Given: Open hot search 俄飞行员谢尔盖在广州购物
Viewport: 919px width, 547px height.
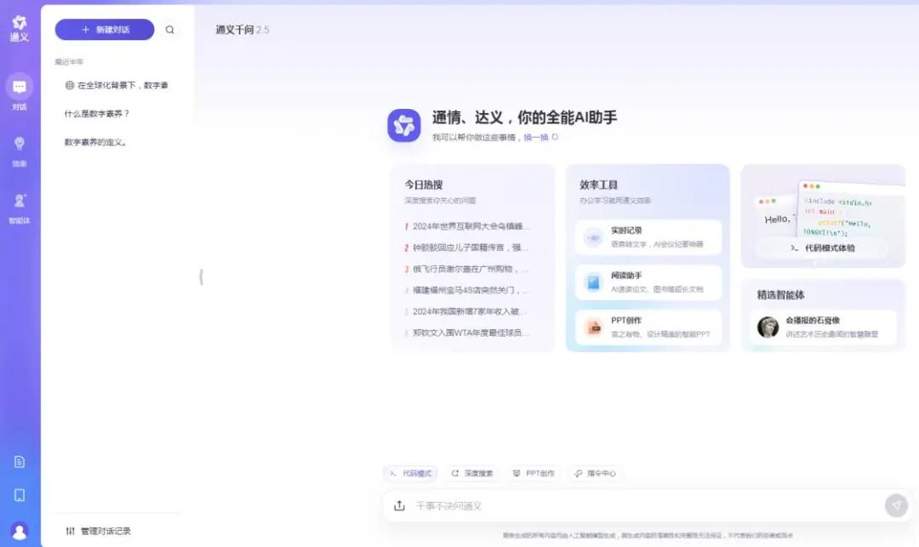Looking at the screenshot, I should click(467, 269).
